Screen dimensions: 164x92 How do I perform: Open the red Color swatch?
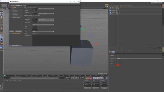(x=118, y=65)
